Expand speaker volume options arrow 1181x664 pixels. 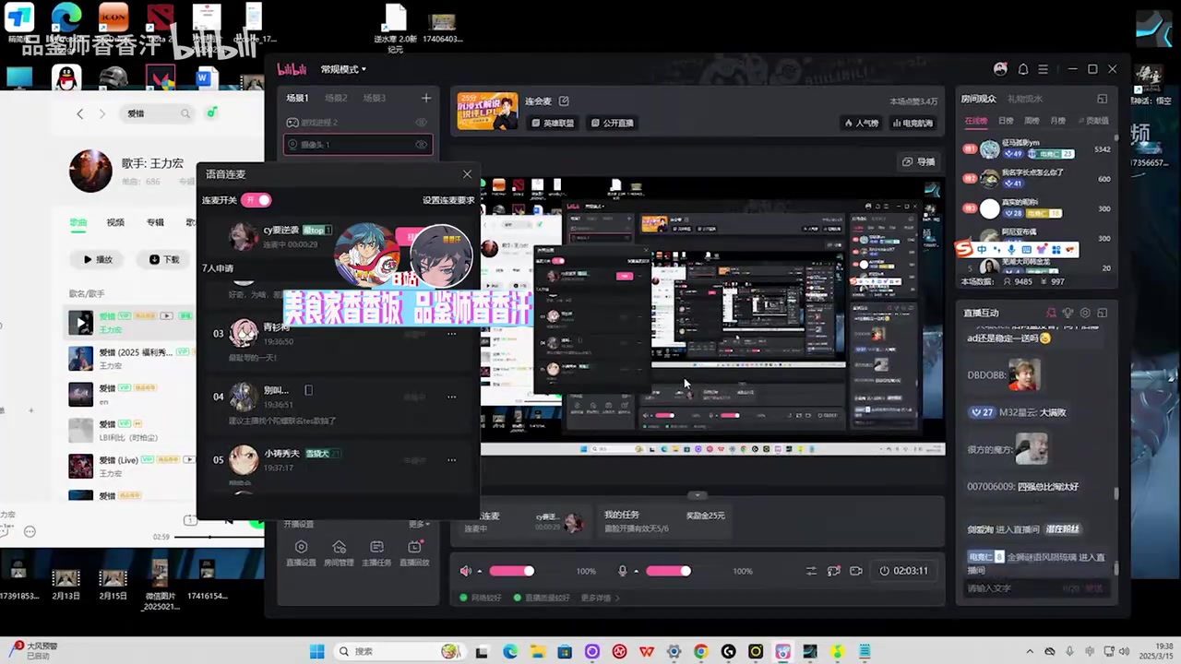coord(480,572)
